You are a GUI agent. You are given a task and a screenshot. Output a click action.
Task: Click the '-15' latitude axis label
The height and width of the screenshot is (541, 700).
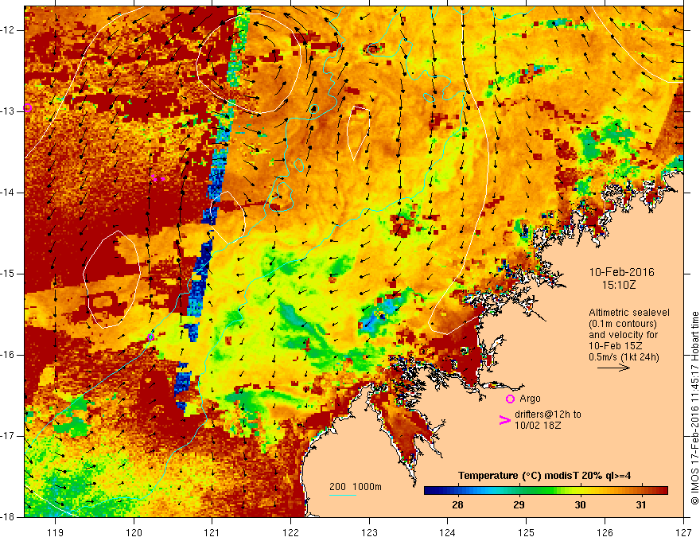[x=8, y=274]
